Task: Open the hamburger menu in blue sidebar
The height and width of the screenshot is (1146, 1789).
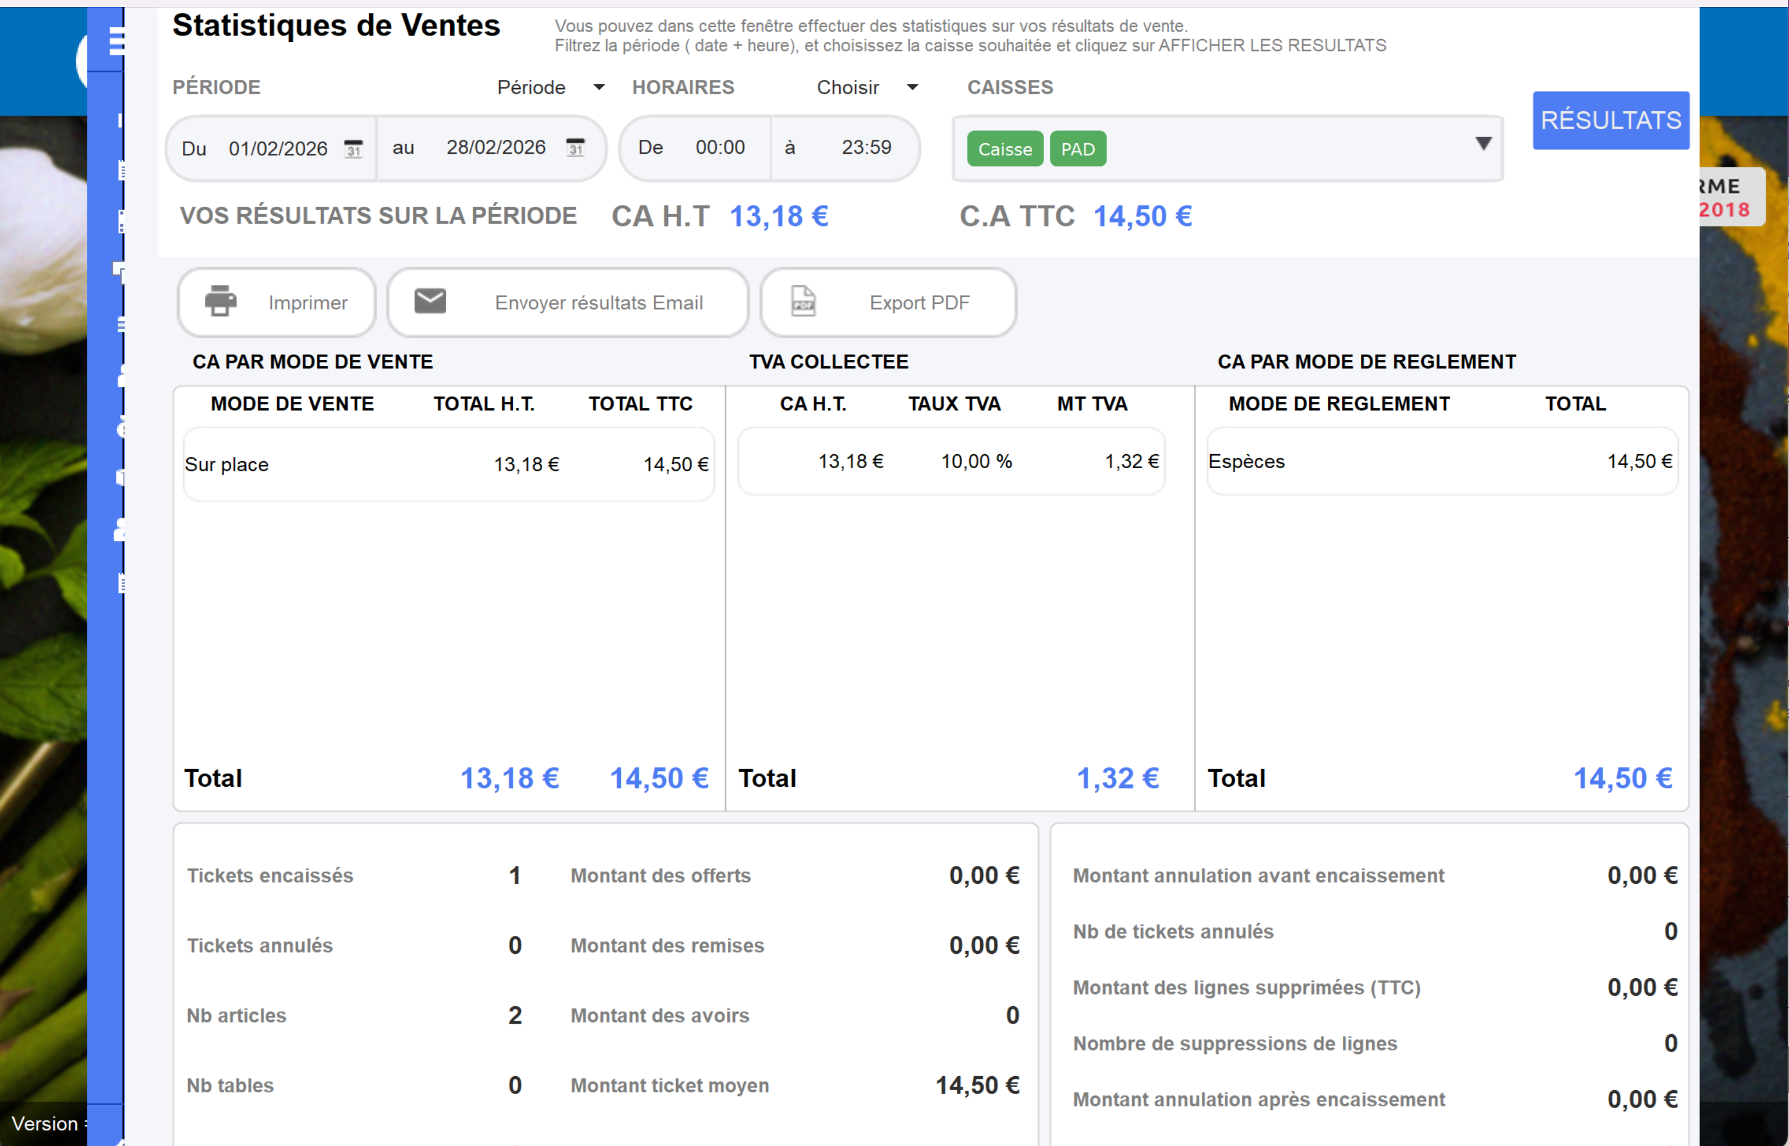Action: click(116, 41)
